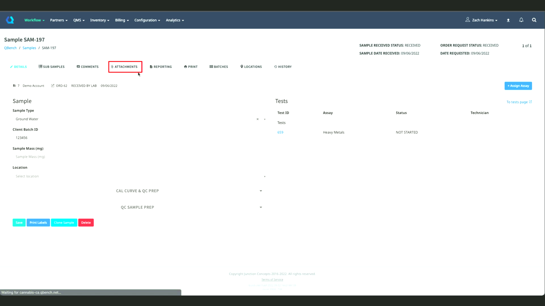Image resolution: width=545 pixels, height=306 pixels.
Task: Open the History tab
Action: click(x=283, y=67)
